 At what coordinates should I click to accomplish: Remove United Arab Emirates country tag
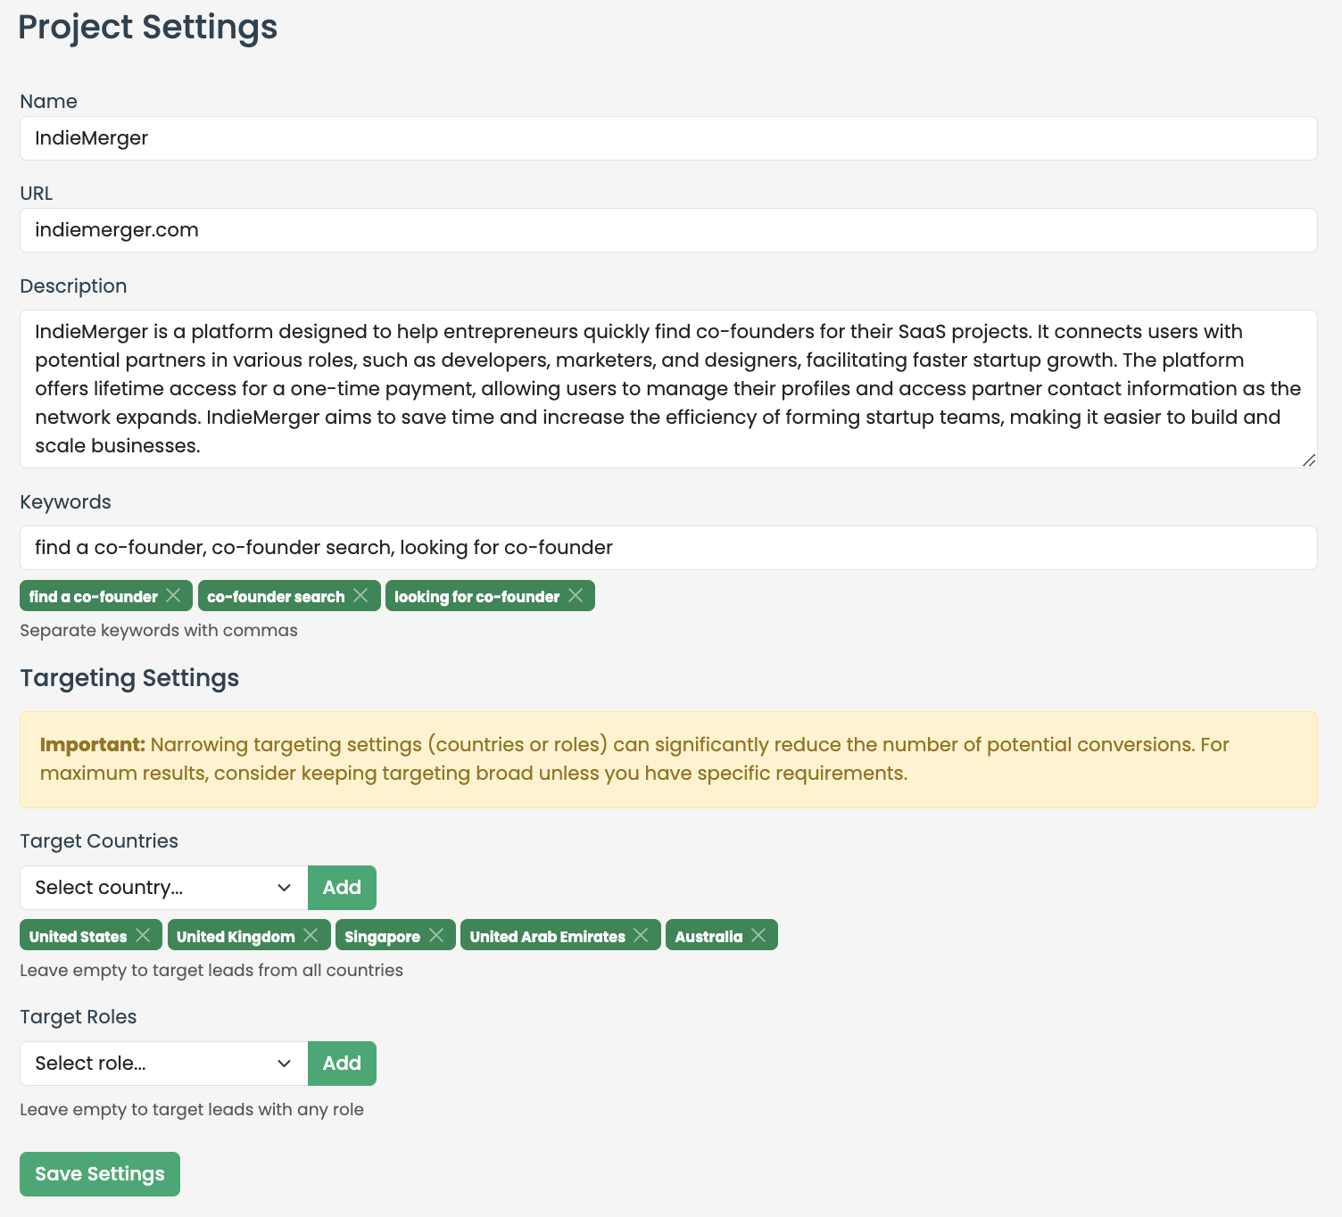point(642,935)
